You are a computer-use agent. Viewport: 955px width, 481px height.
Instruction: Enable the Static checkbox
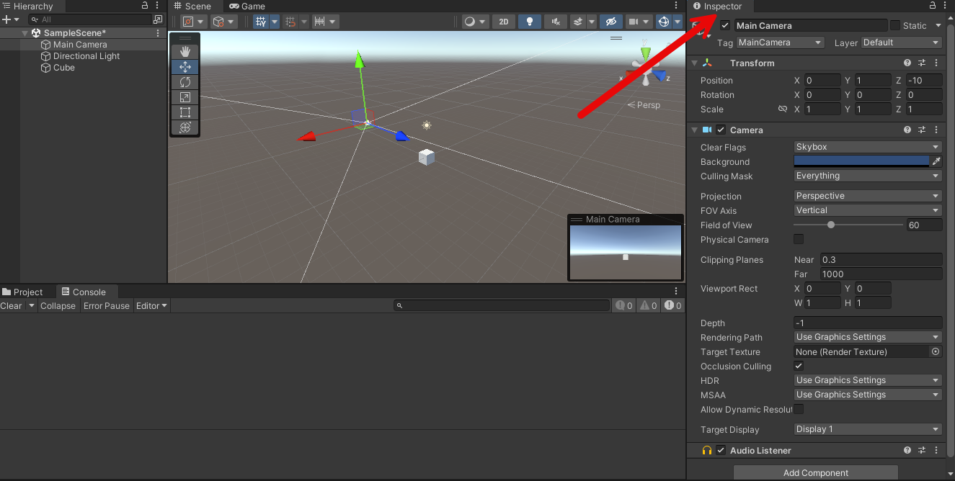click(x=895, y=26)
